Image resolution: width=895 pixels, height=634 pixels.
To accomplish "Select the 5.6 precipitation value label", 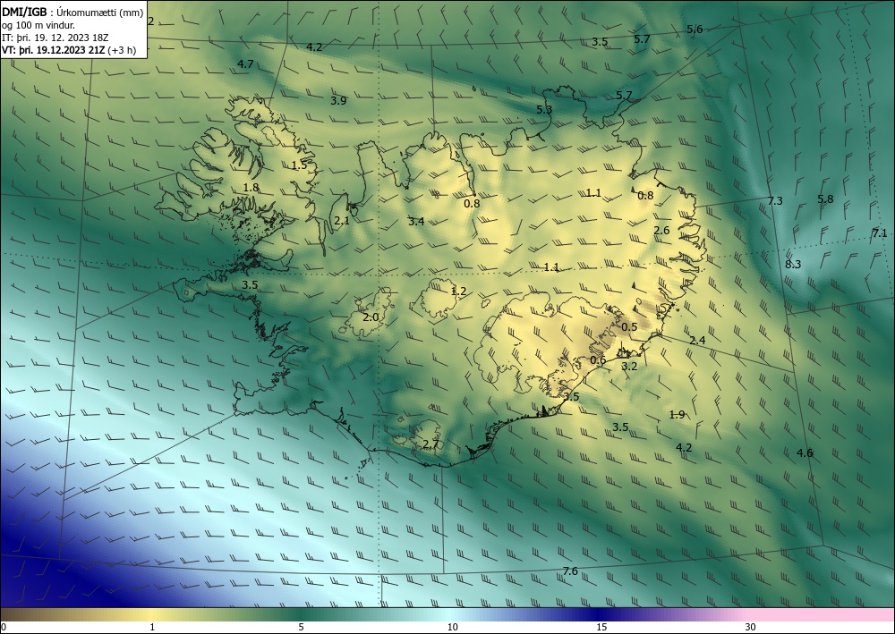I will click(695, 30).
